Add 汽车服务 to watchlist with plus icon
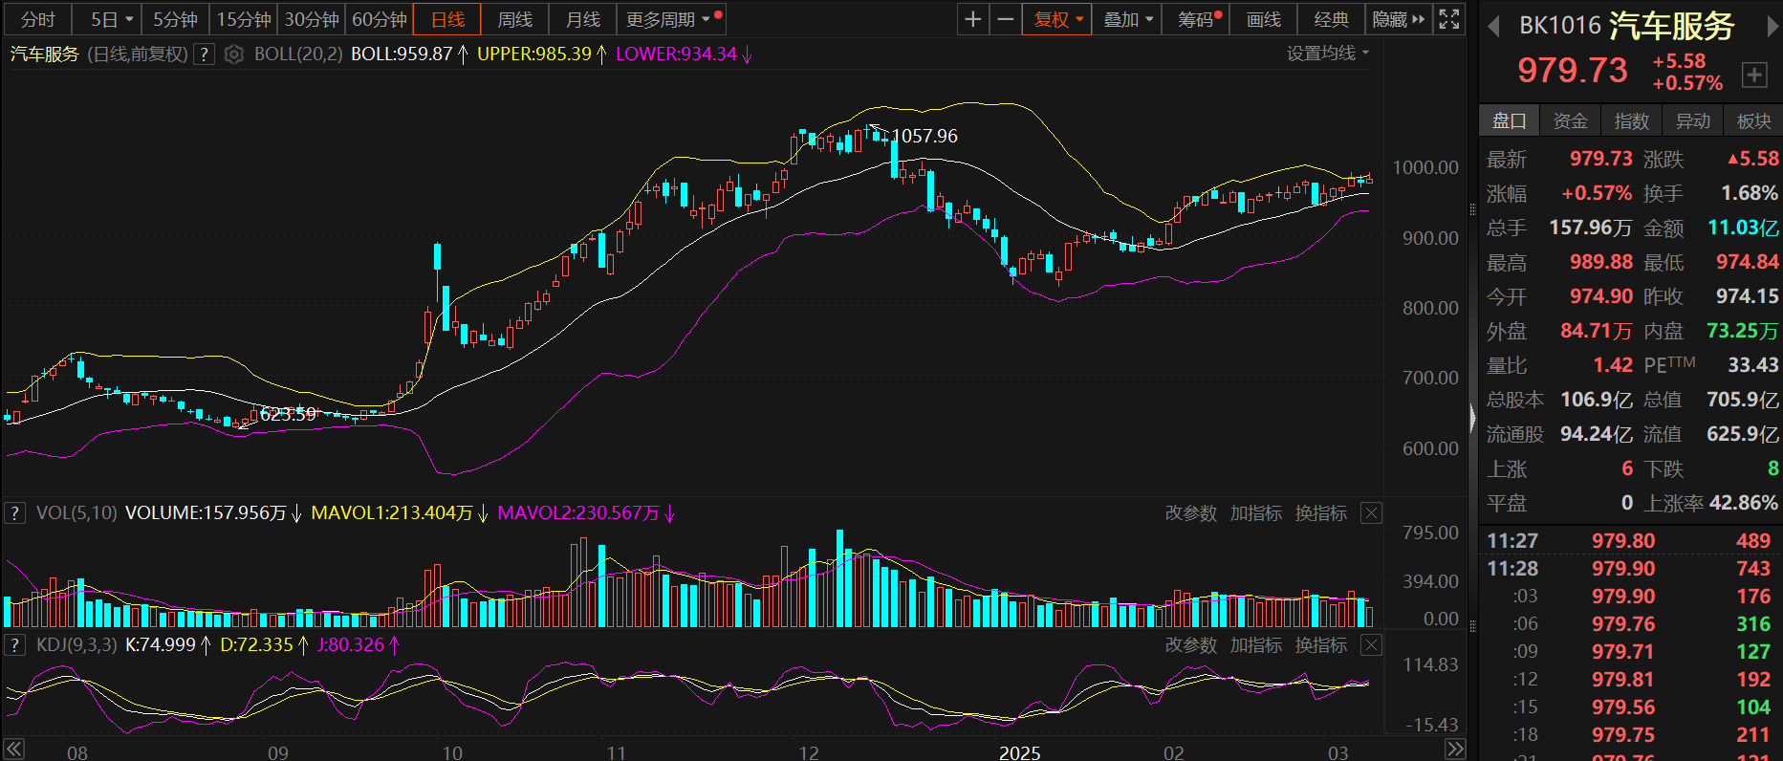The height and width of the screenshot is (761, 1783). click(x=1754, y=75)
